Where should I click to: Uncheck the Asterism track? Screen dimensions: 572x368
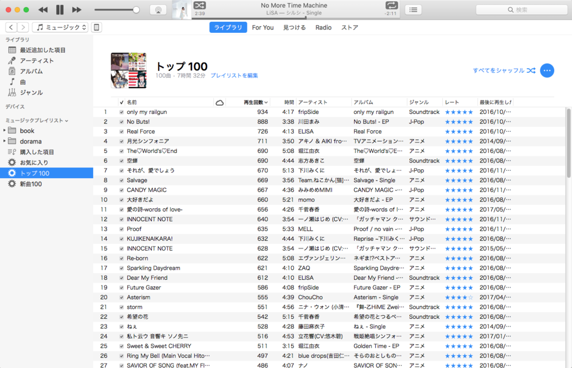tap(121, 297)
